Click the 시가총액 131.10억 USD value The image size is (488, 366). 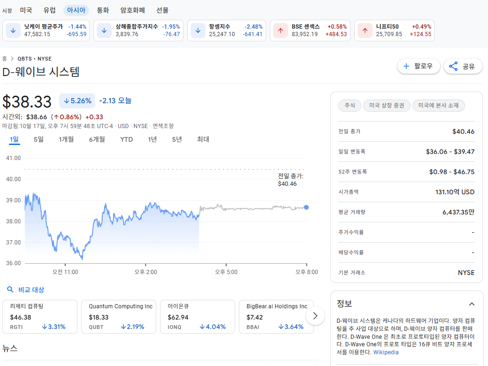pos(455,192)
